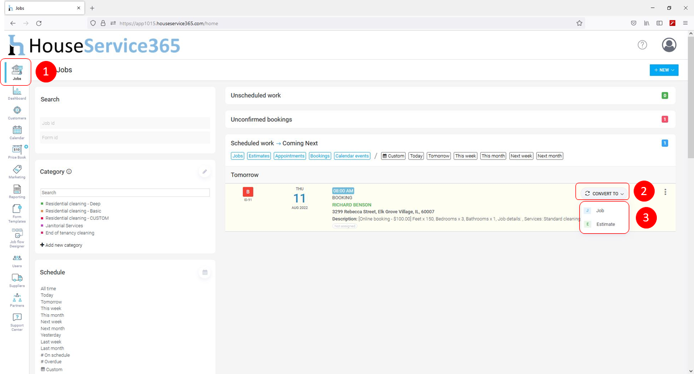Choose Job in the Convert To menu
Viewport: 694px width, 374px height.
600,211
